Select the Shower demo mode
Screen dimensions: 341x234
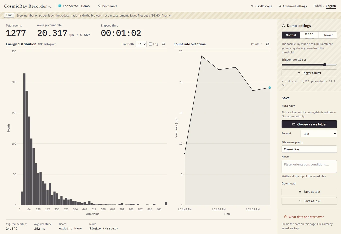327,35
